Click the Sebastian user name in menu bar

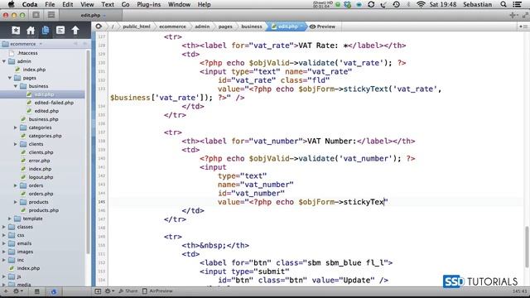477,4
